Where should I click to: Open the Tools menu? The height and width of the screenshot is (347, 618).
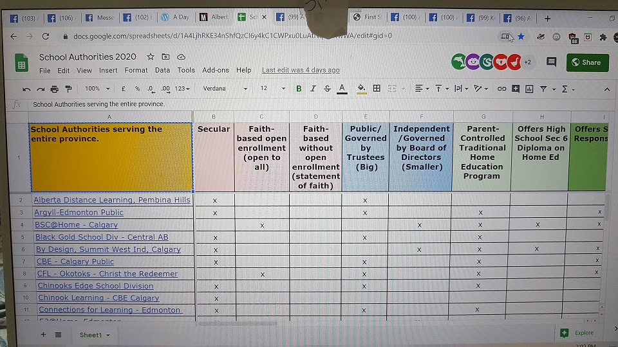[x=186, y=70]
